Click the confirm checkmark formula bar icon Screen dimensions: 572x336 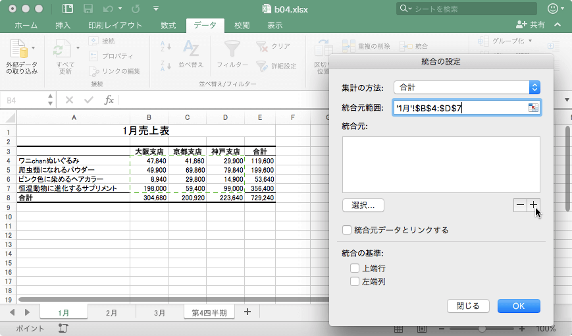89,99
